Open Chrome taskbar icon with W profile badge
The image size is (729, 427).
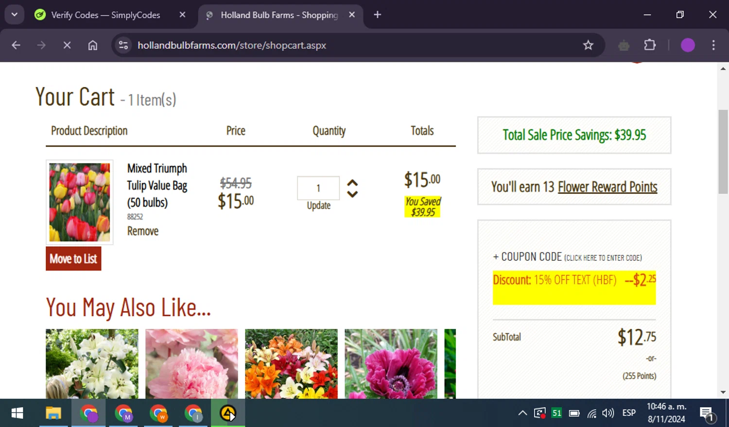[x=158, y=413]
